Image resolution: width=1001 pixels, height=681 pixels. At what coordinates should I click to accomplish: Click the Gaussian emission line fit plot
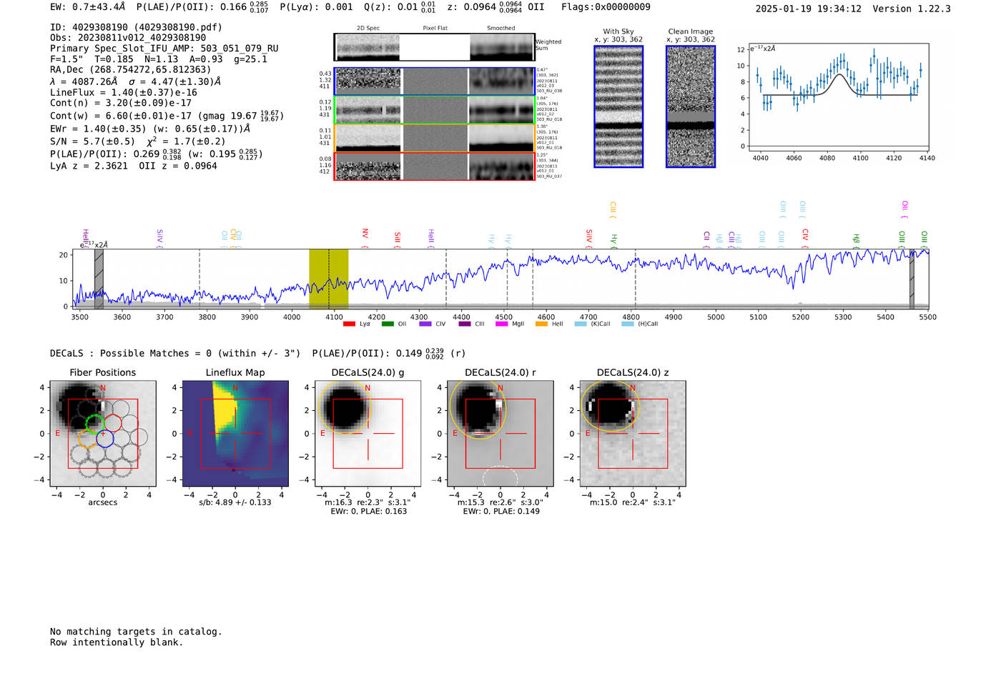coord(838,97)
